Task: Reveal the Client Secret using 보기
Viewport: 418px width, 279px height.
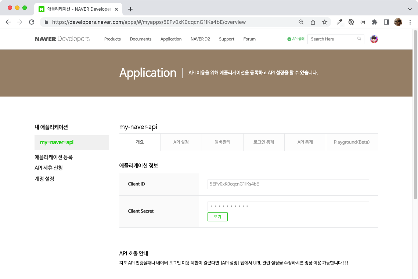Action: [x=217, y=217]
